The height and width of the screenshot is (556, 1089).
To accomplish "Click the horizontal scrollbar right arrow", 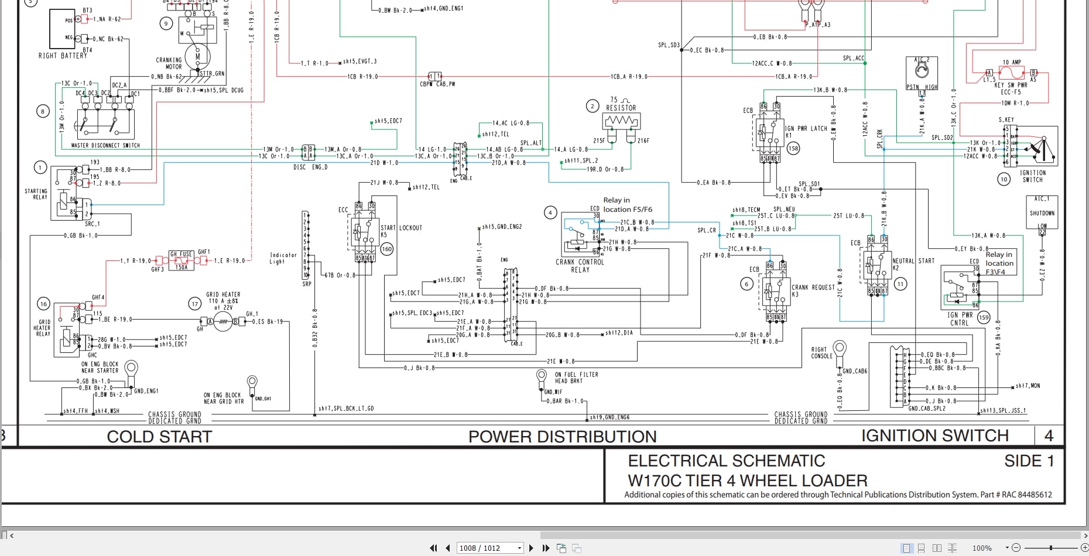I will (1085, 535).
